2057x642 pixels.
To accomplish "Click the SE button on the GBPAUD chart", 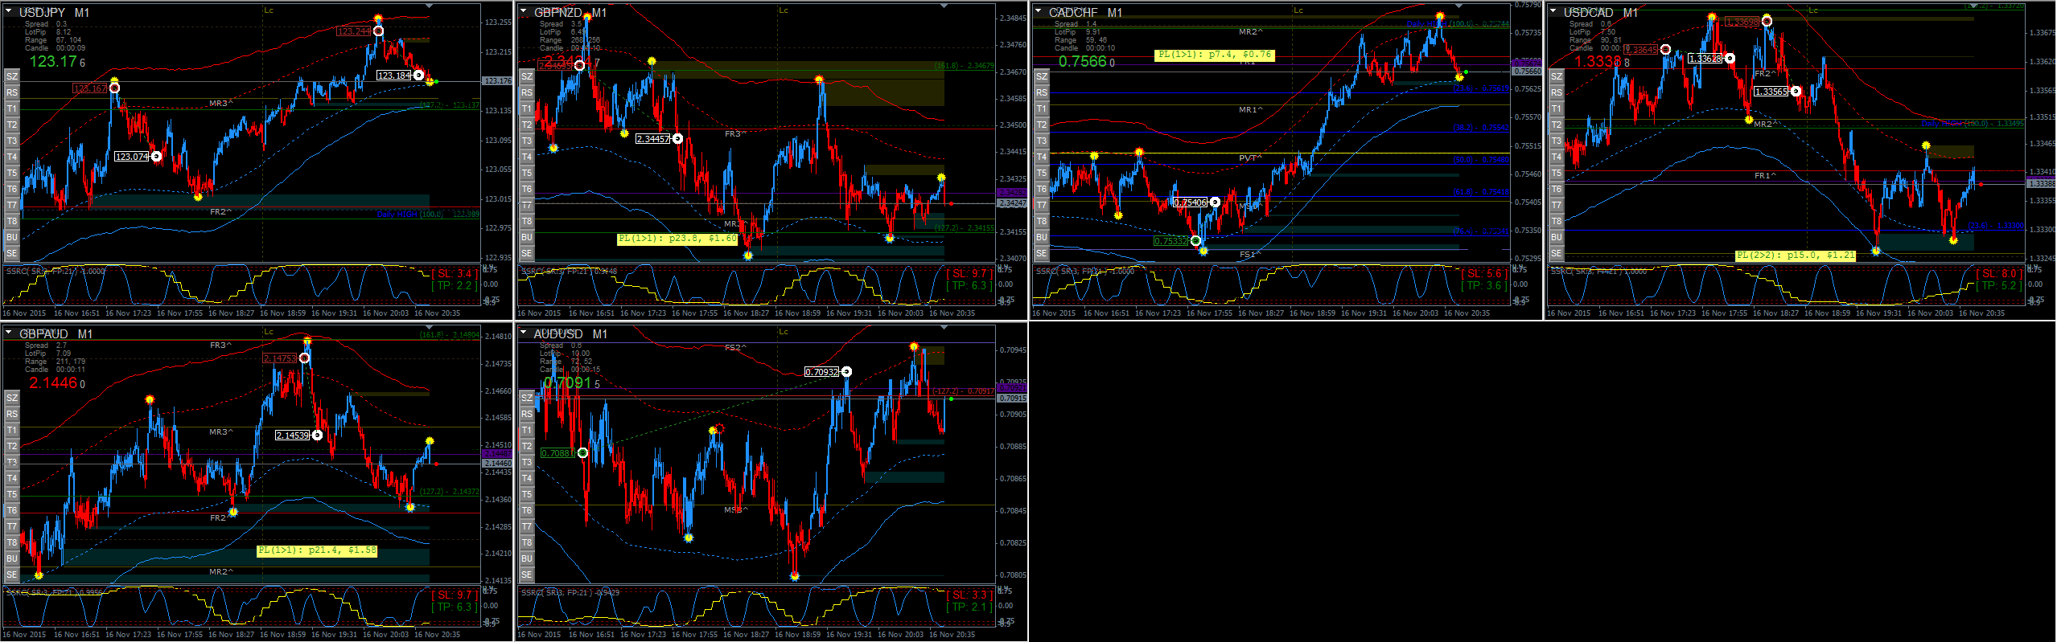I will coord(12,575).
